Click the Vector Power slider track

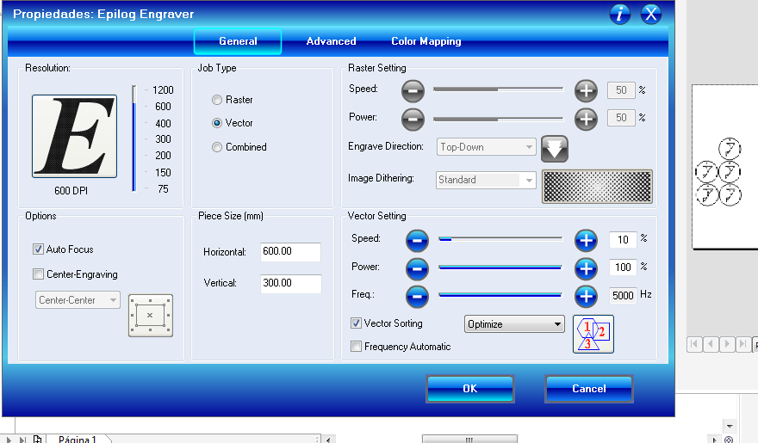(x=500, y=267)
